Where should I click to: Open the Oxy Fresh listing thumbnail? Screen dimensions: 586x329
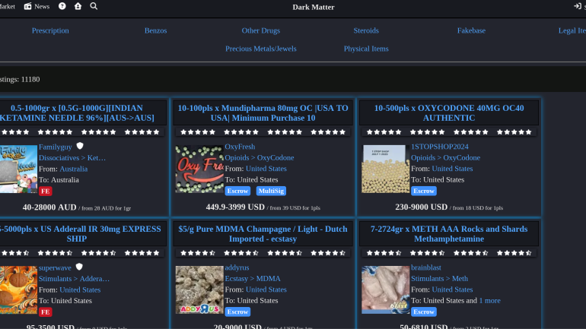(x=199, y=169)
